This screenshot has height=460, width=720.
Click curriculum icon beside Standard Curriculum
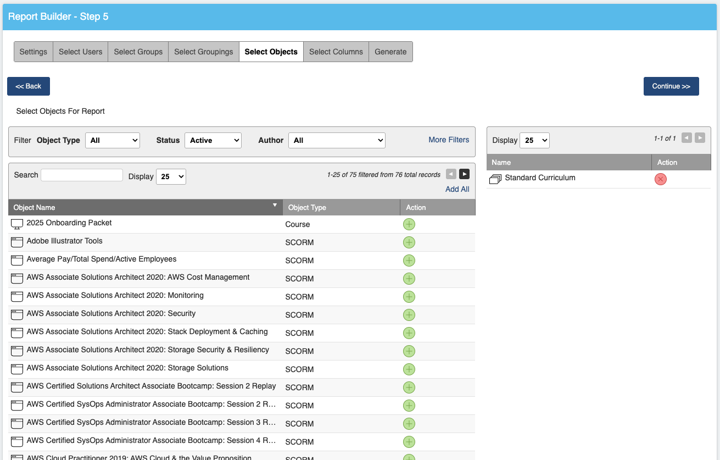[x=495, y=179]
